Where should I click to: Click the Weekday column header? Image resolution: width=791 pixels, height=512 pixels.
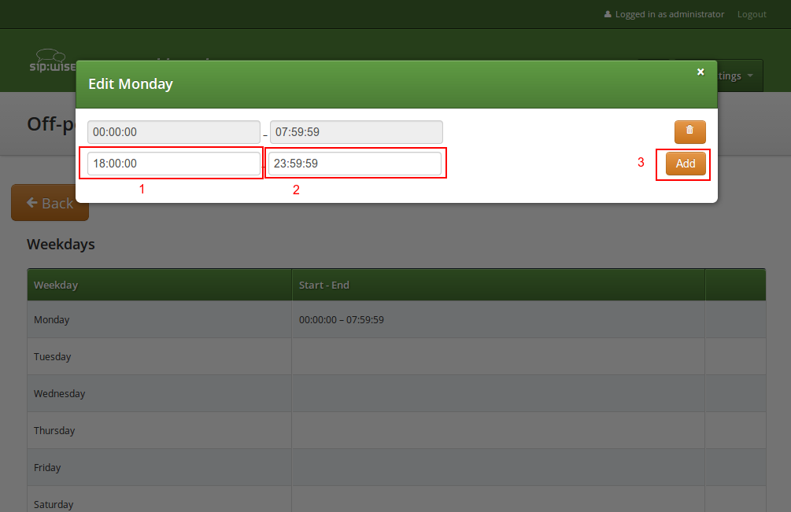coord(56,285)
